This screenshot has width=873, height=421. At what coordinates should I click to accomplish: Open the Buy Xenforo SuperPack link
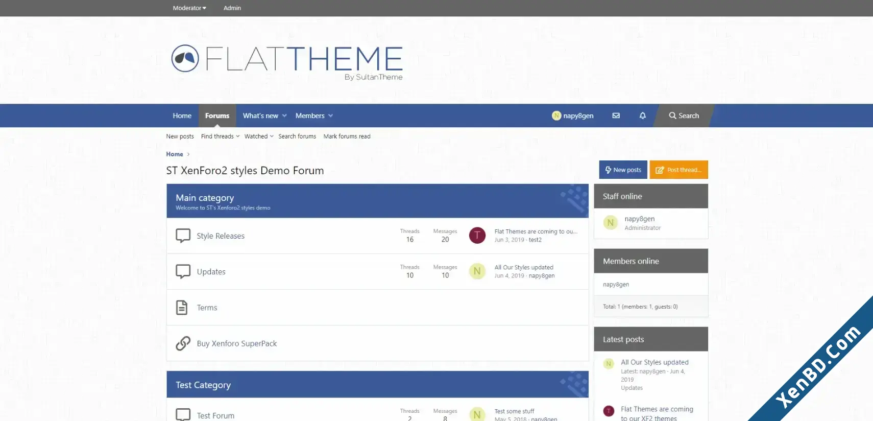(237, 343)
